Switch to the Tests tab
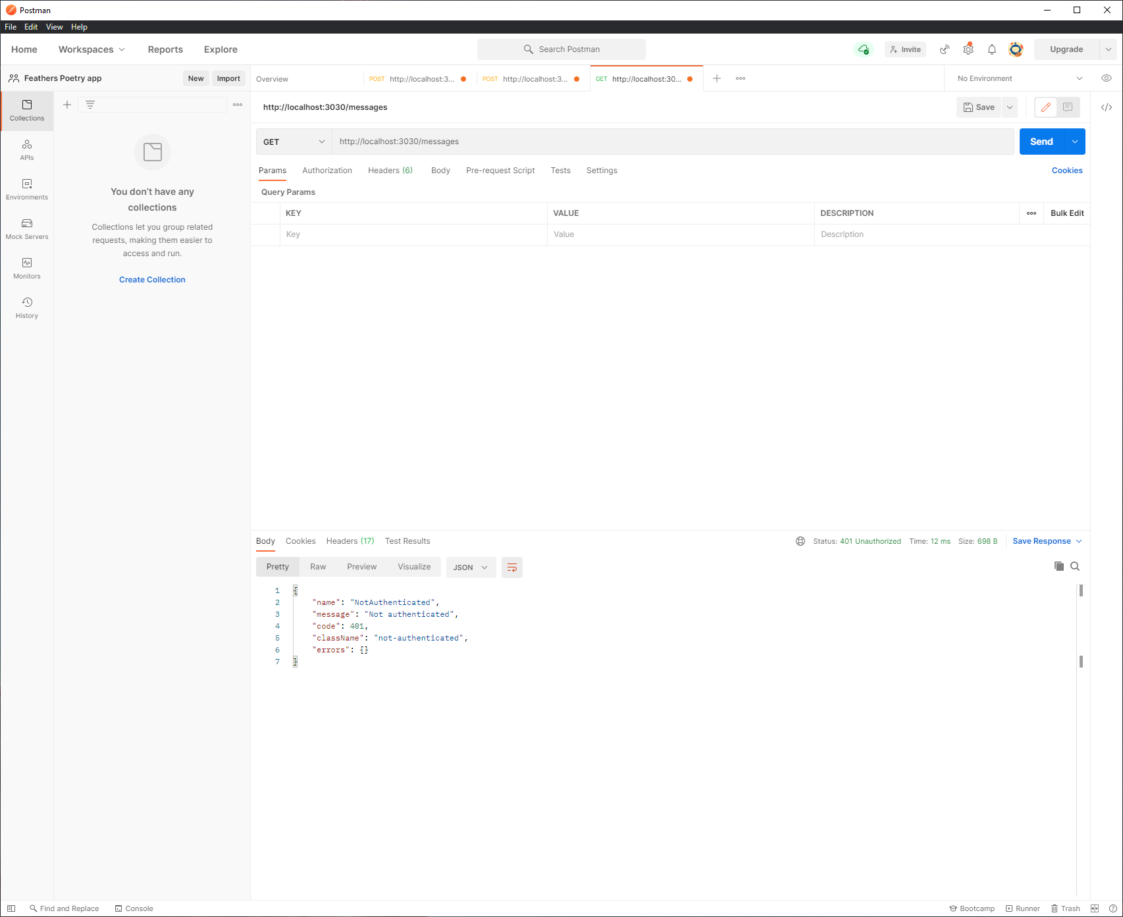 561,170
